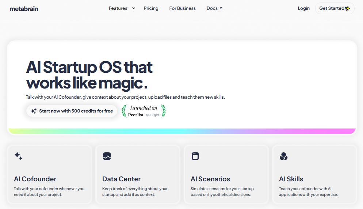
Task: Open the Launched on Peerlist badge
Action: 144,111
